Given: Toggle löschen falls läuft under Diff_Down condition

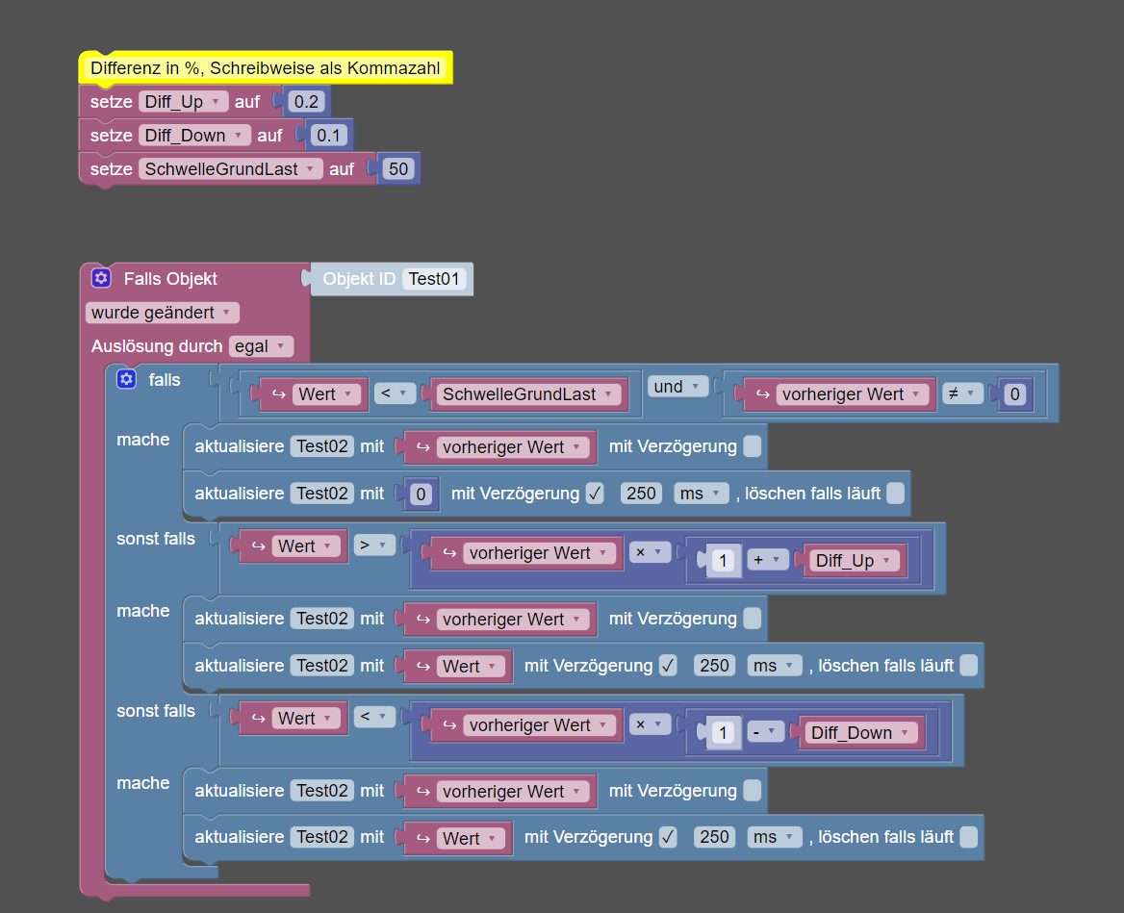Looking at the screenshot, I should click(x=968, y=837).
